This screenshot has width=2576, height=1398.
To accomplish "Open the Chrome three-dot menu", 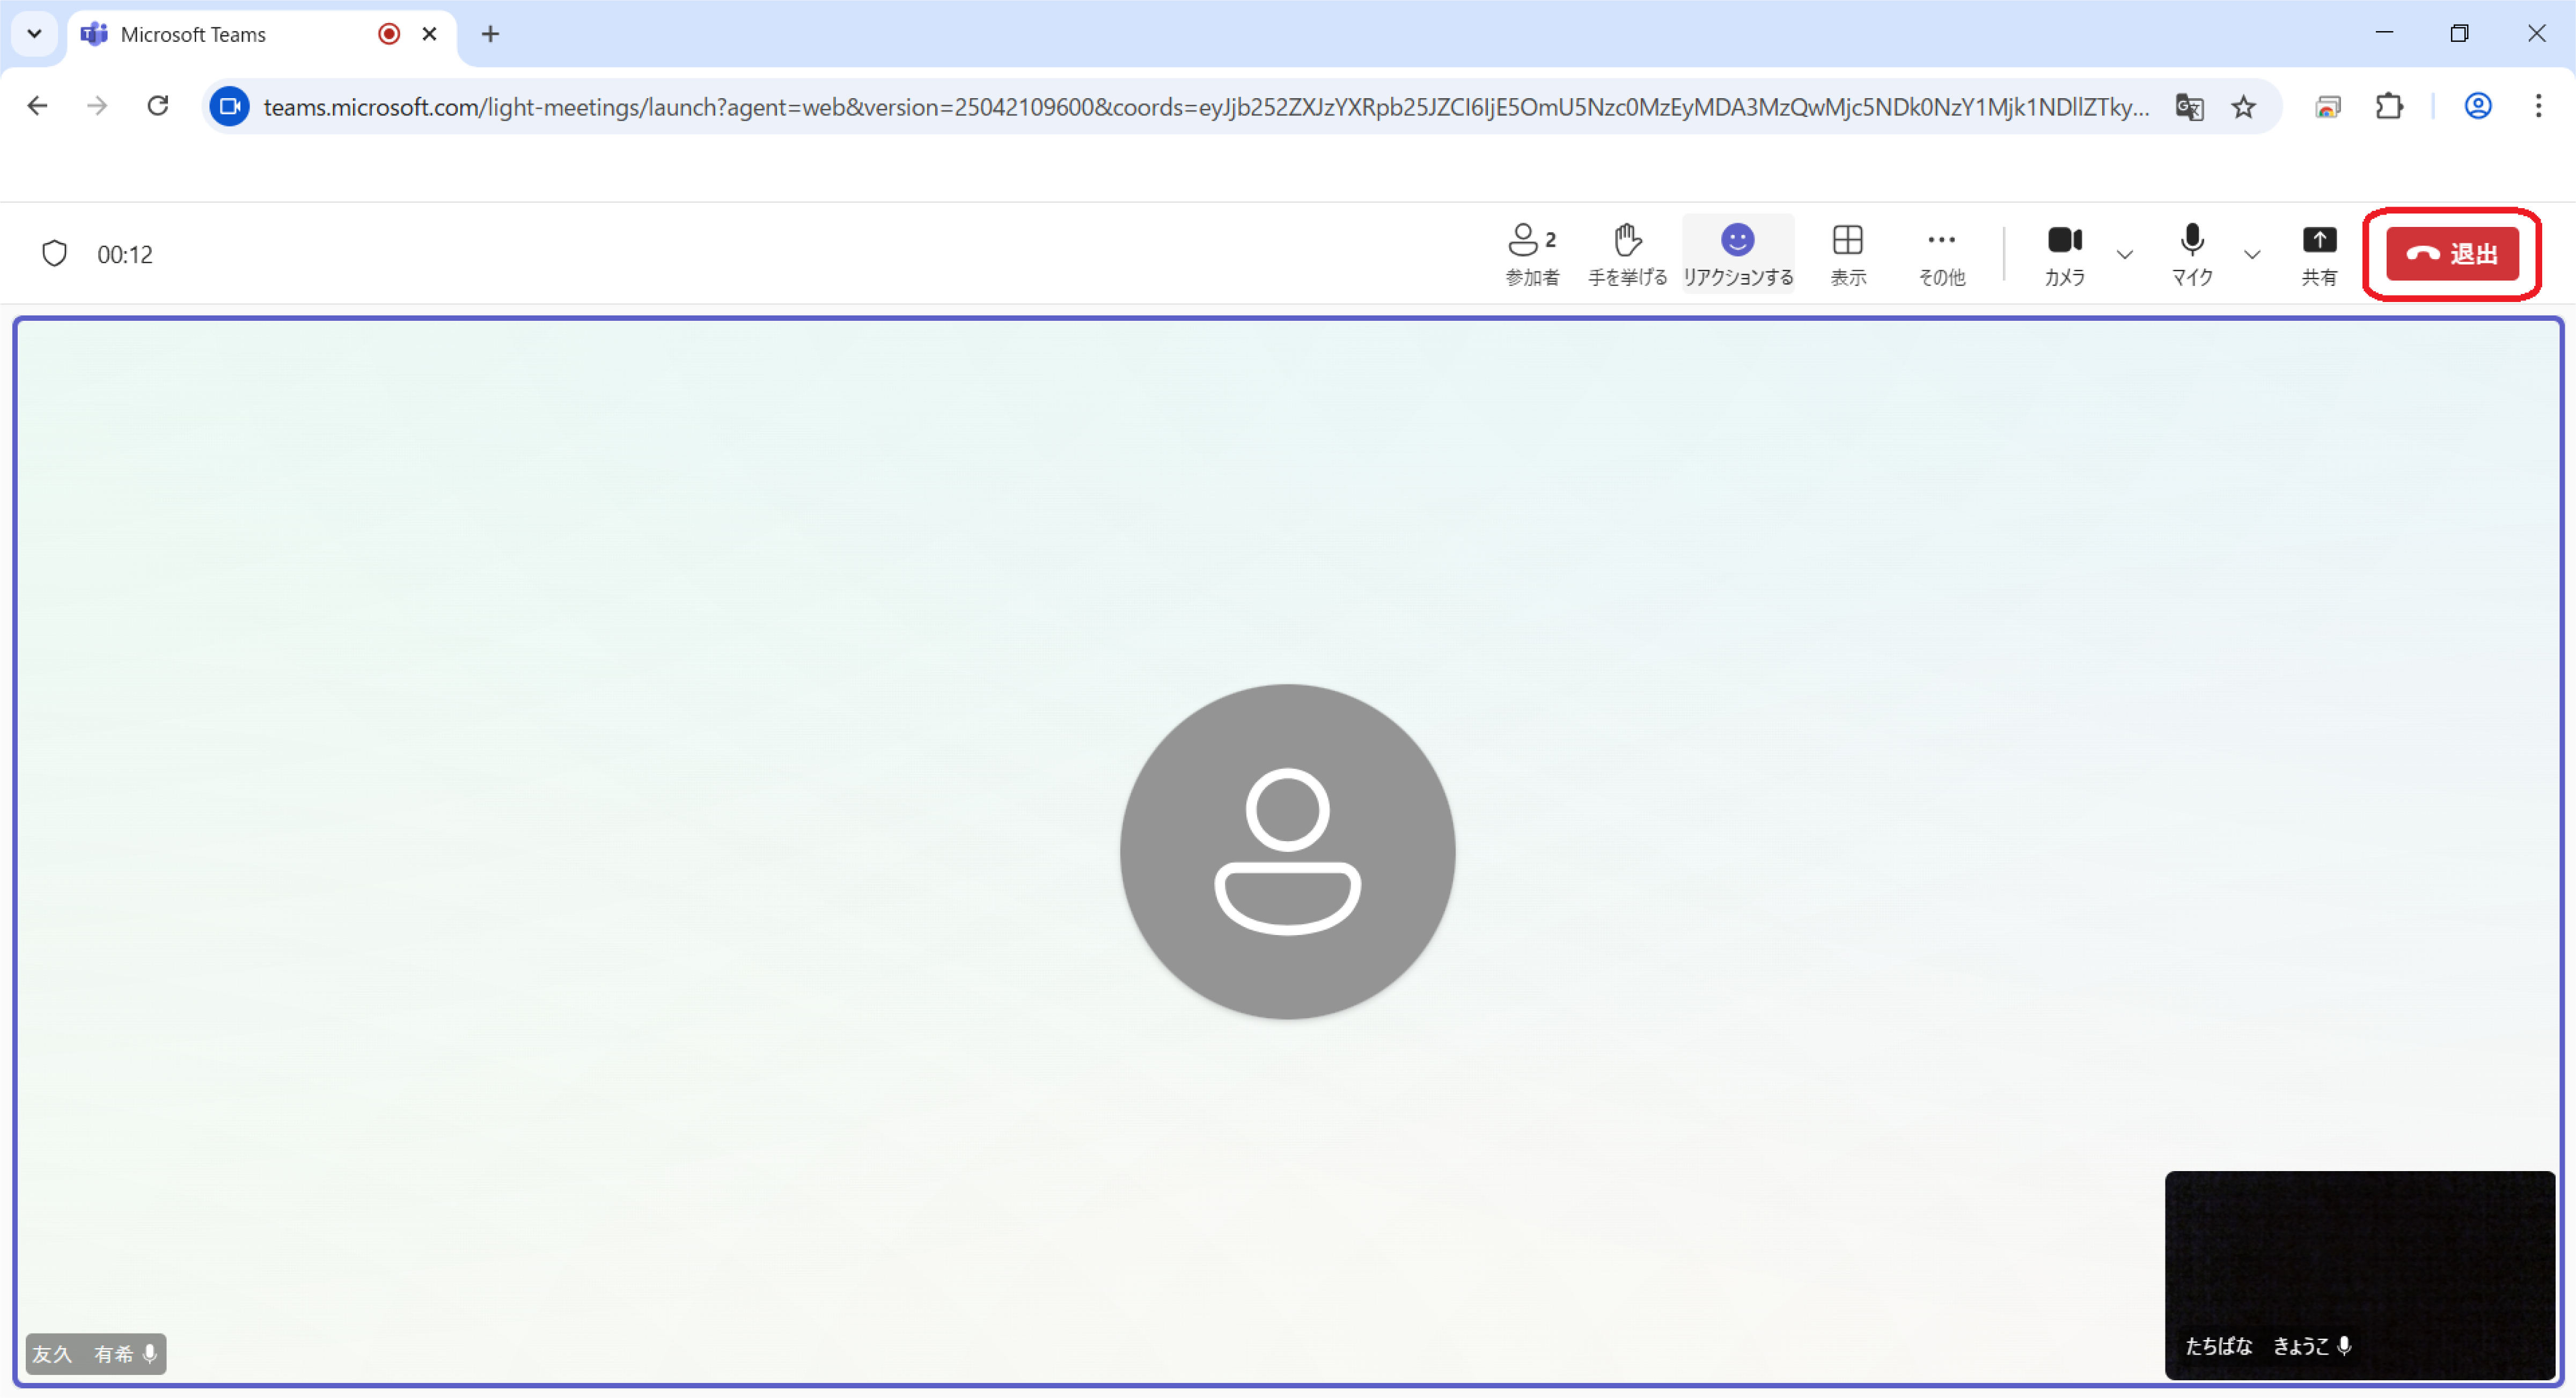I will click(2538, 106).
